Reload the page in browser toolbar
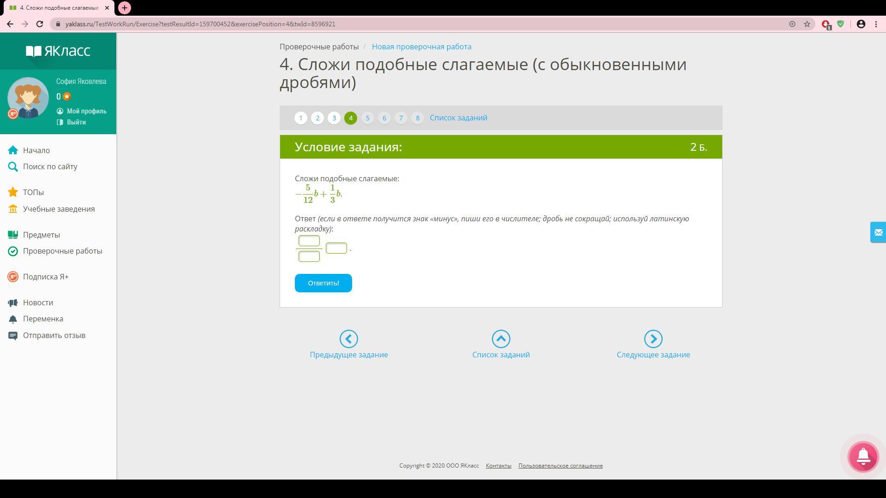Image resolution: width=886 pixels, height=498 pixels. point(40,24)
